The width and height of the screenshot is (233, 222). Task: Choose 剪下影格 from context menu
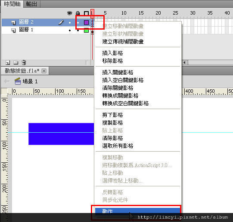click(x=112, y=115)
